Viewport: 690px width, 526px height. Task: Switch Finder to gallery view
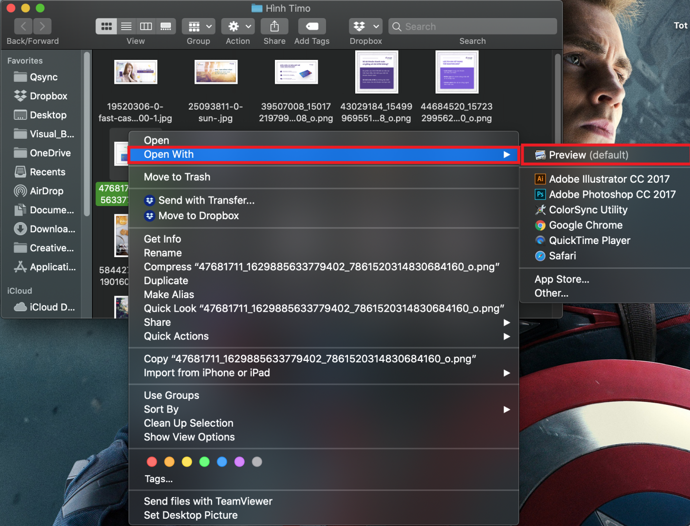coord(165,26)
